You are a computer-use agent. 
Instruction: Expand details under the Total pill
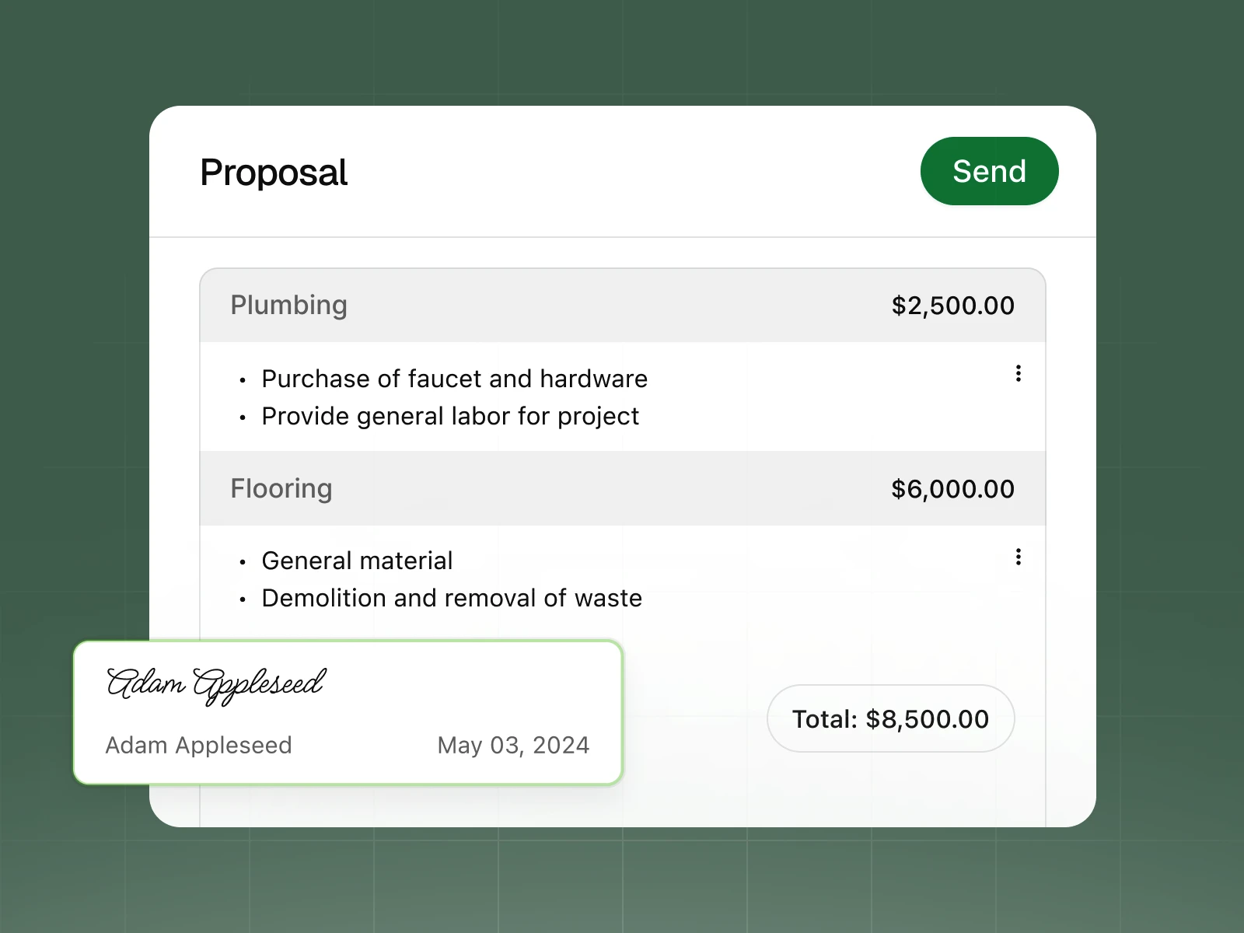(890, 719)
